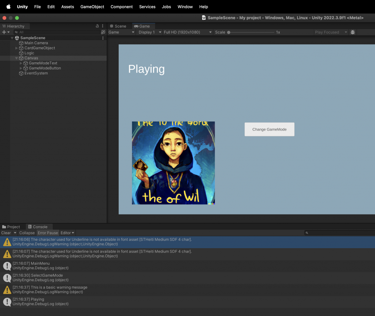Open the Editor dropdown in Console
This screenshot has width=375, height=316.
[x=67, y=233]
